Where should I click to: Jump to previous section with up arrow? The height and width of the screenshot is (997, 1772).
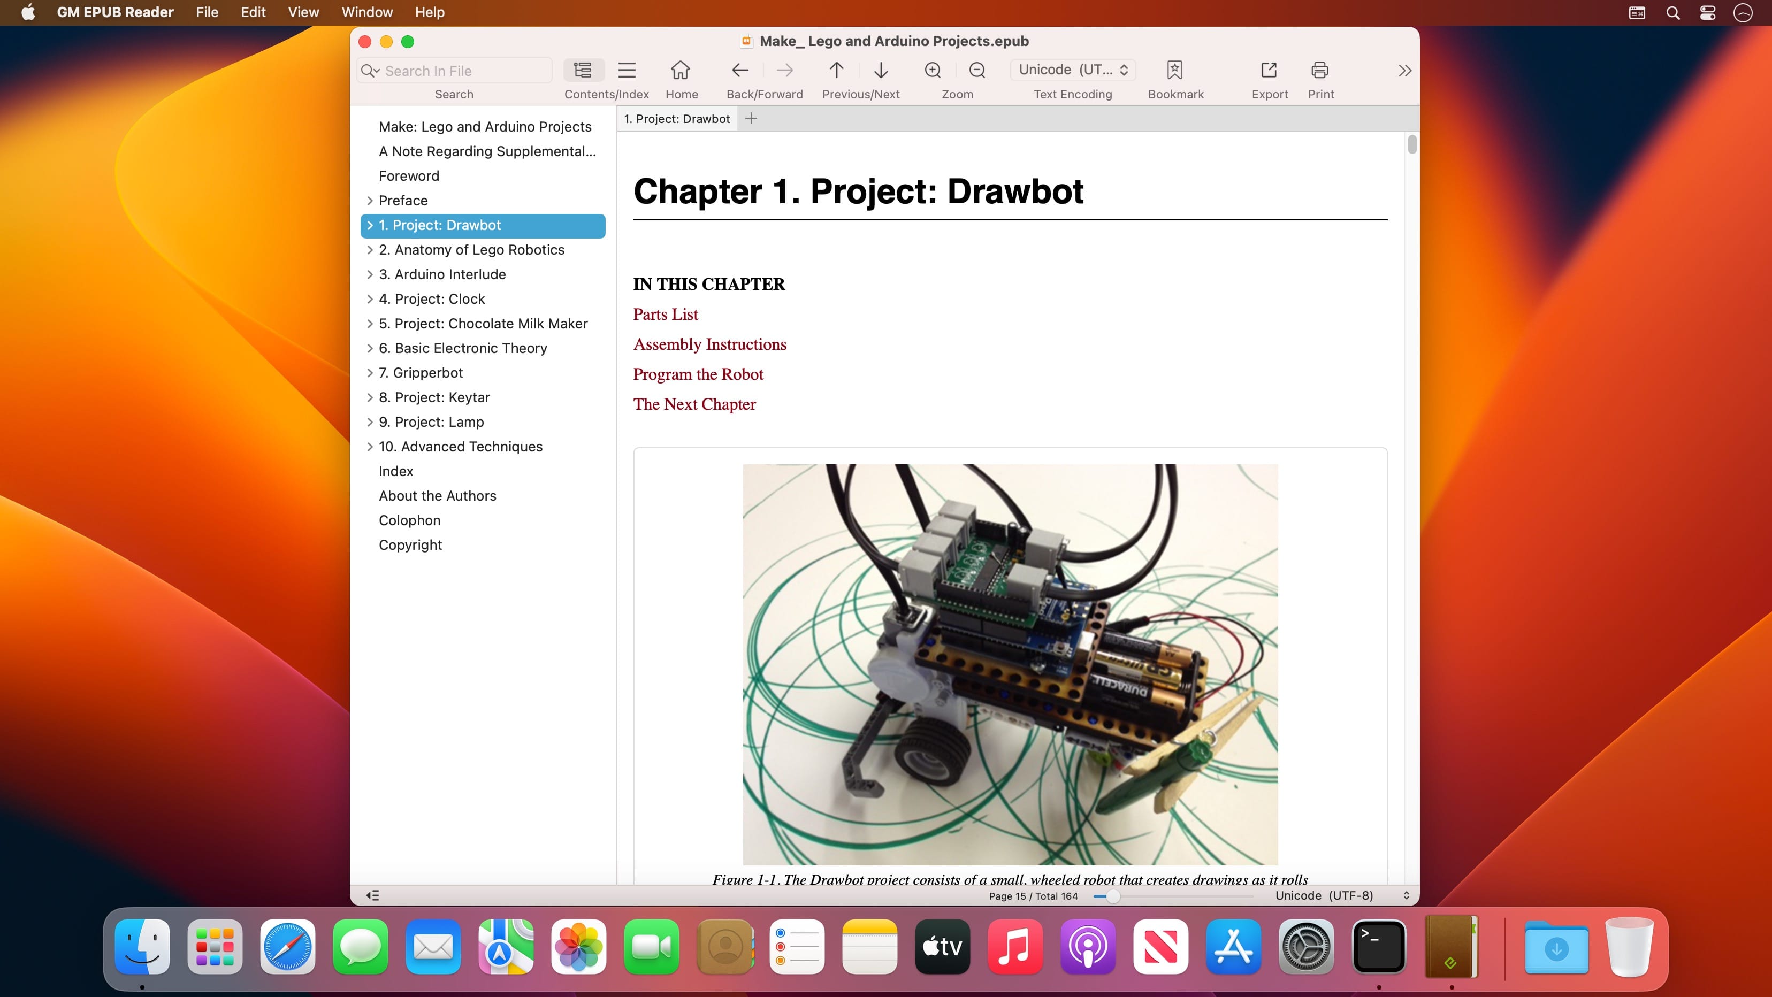click(836, 70)
